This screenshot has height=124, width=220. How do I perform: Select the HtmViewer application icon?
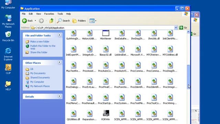tap(106, 33)
